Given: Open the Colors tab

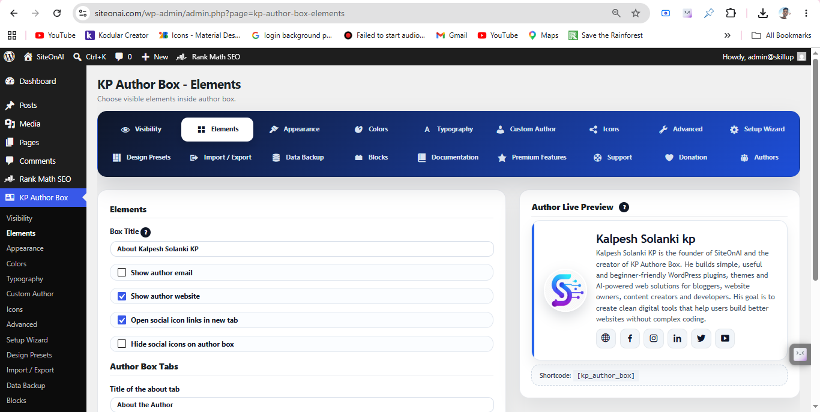Looking at the screenshot, I should click(x=371, y=129).
